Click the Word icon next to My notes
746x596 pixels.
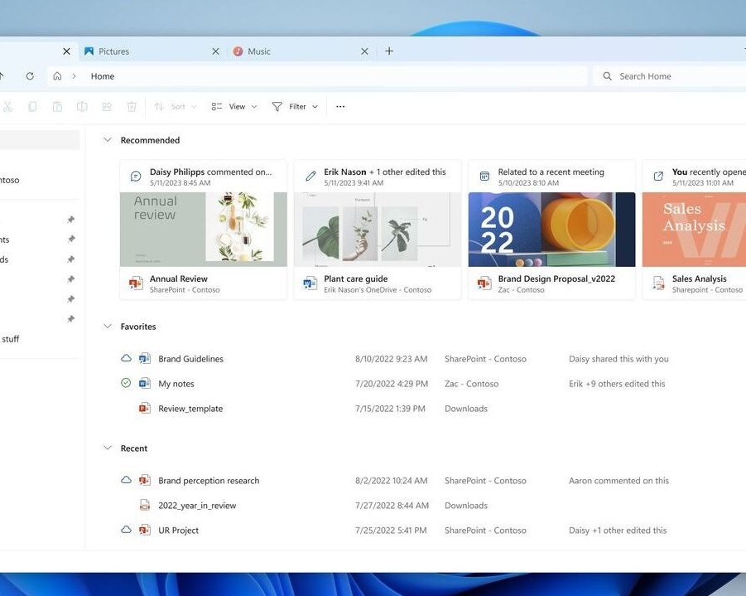[145, 384]
